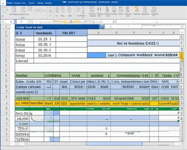Click the wide horizontal bar control in the ribbon
187x150 pixels.
point(40,10)
